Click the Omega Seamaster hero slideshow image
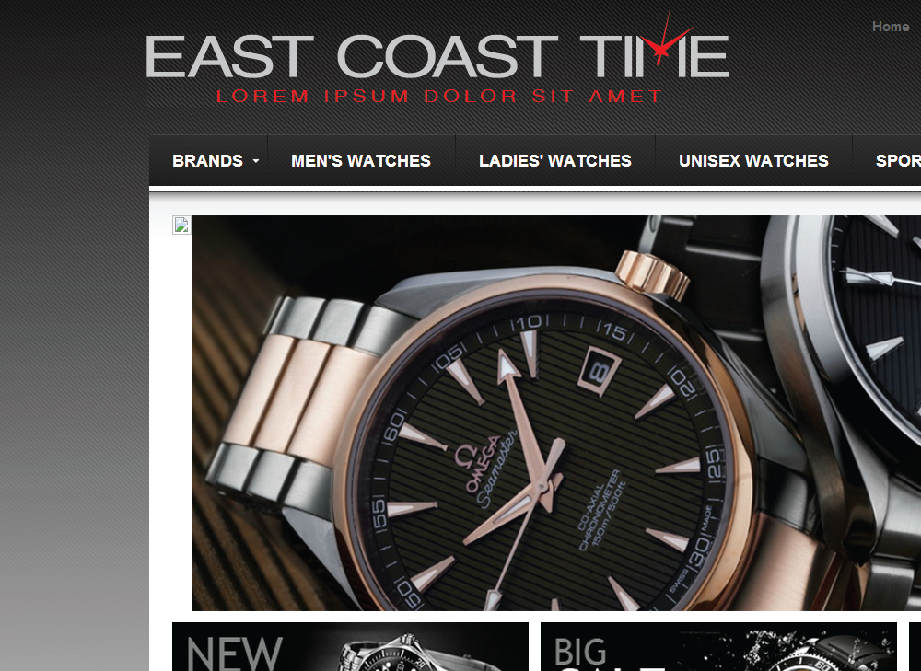921x671 pixels. pyautogui.click(x=556, y=413)
